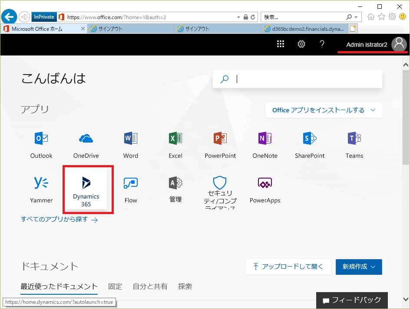This screenshot has width=410, height=309.
Task: Click the アップロードして開く button
Action: click(x=288, y=267)
